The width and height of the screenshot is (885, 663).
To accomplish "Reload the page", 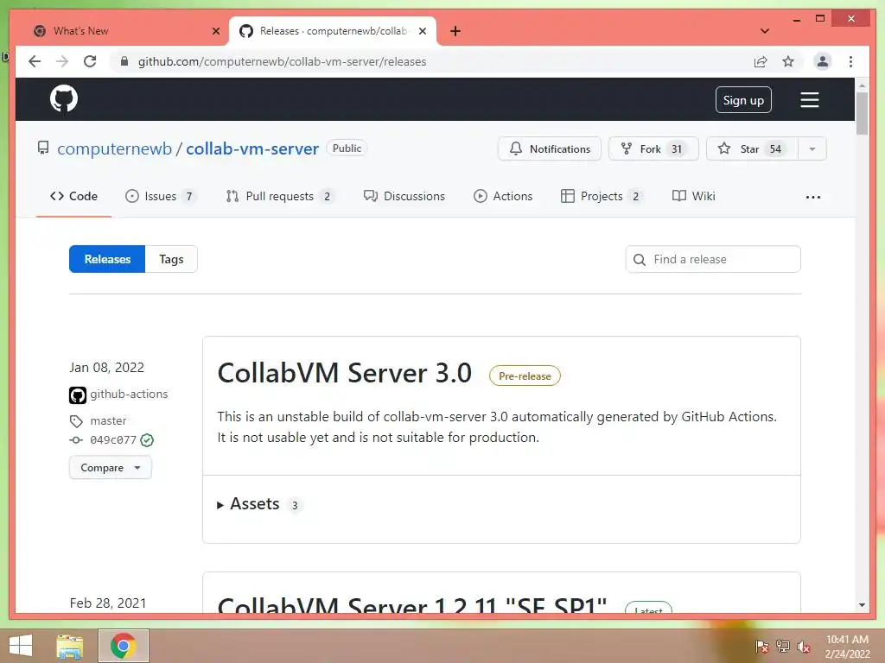I will 90,61.
